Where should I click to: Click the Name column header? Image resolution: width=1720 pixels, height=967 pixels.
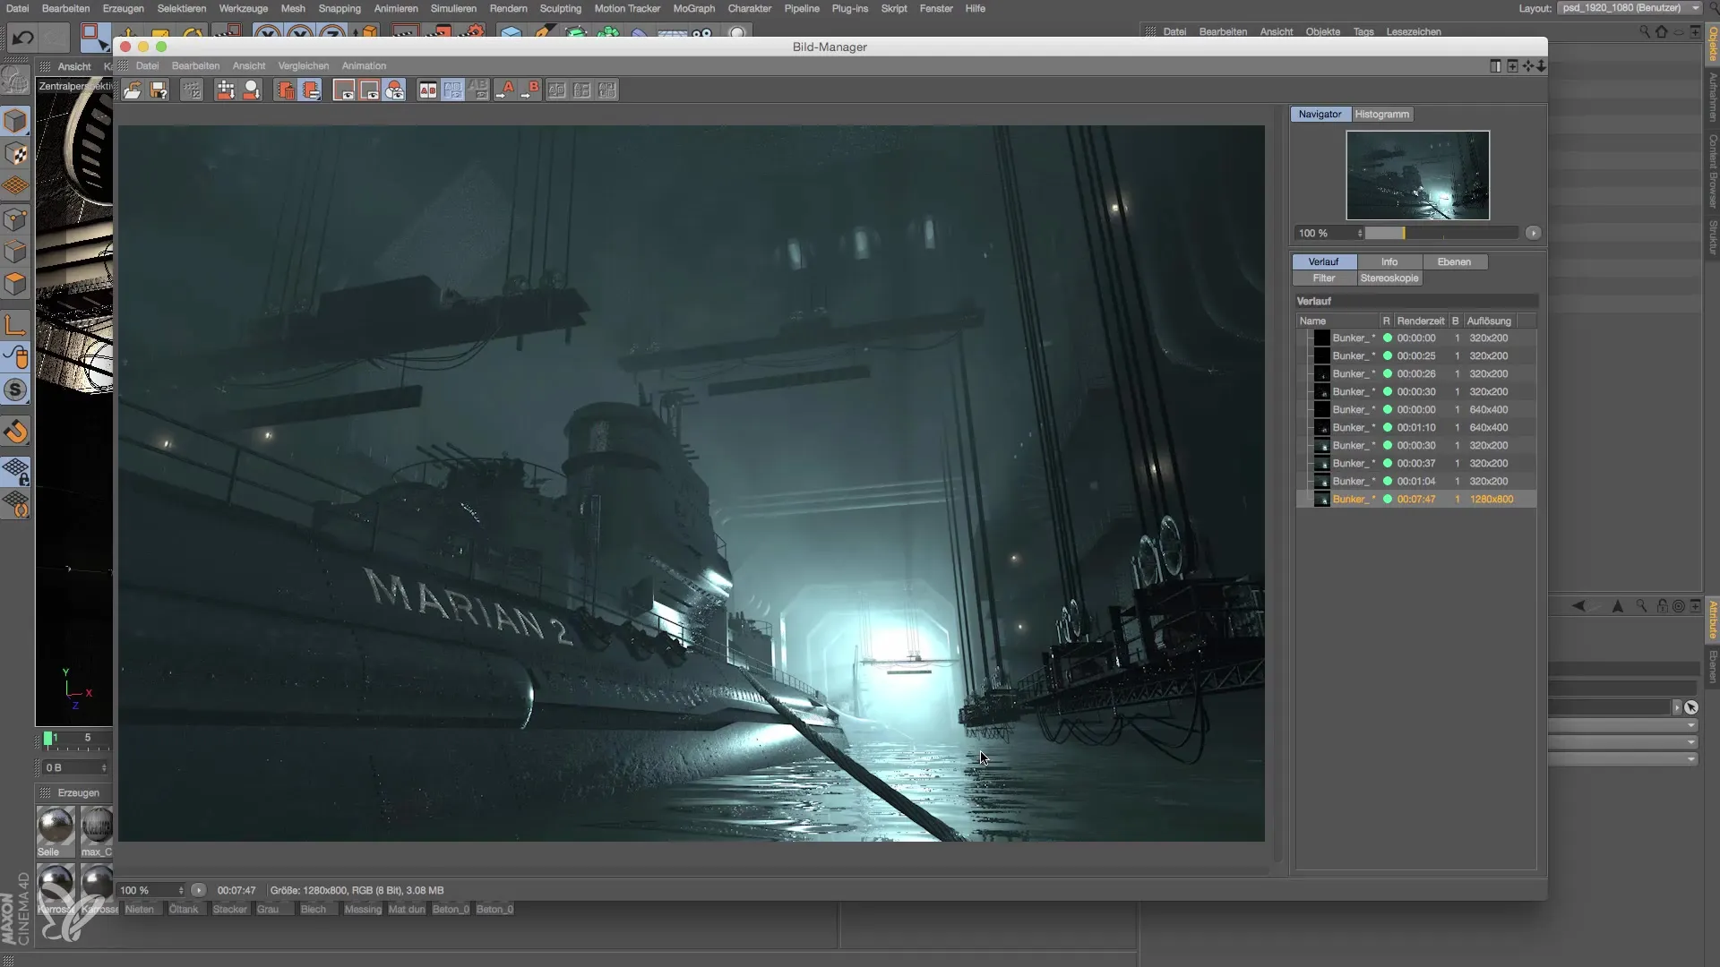click(x=1337, y=321)
